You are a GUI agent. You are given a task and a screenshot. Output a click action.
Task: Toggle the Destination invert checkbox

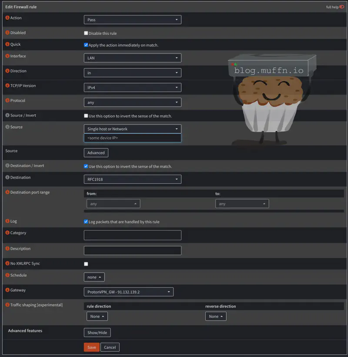[86, 166]
